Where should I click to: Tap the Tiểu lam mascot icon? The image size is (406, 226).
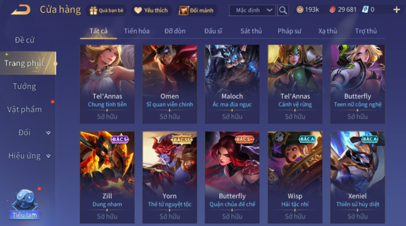(x=24, y=204)
